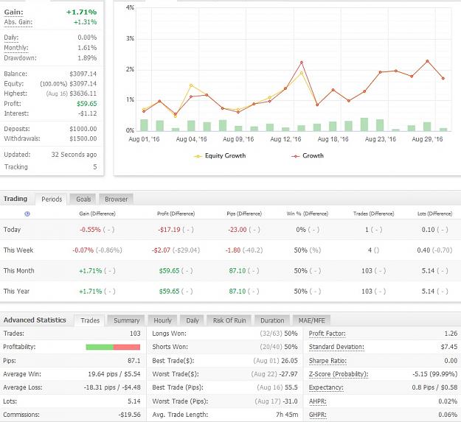This screenshot has width=461, height=422.
Task: Click the Highest value $3636.11
Action: pos(83,94)
